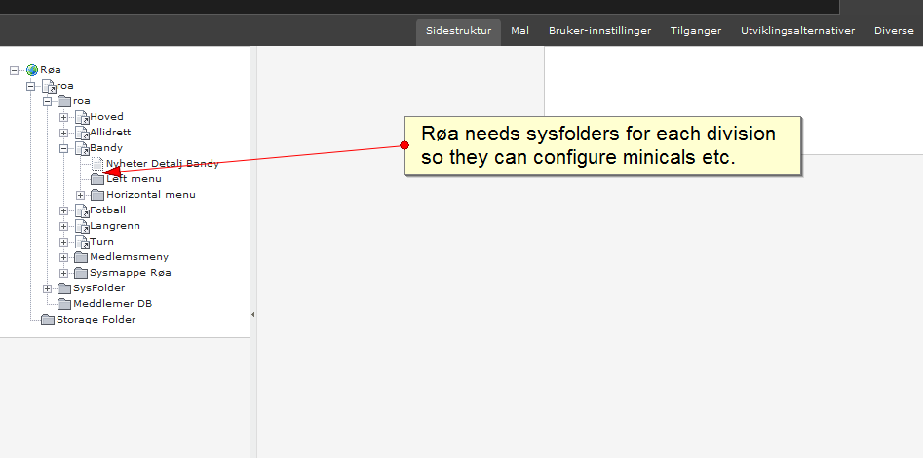Screen dimensions: 923x458
Task: Open the Tilganger tab
Action: pos(696,31)
